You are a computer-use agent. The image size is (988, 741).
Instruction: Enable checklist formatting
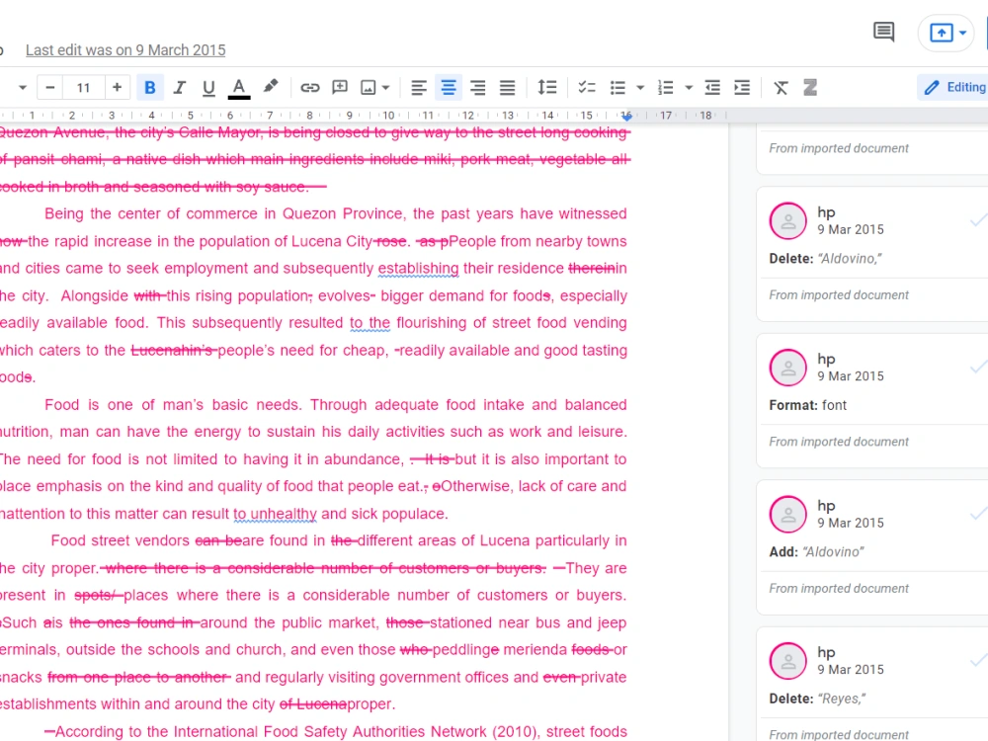tap(587, 87)
